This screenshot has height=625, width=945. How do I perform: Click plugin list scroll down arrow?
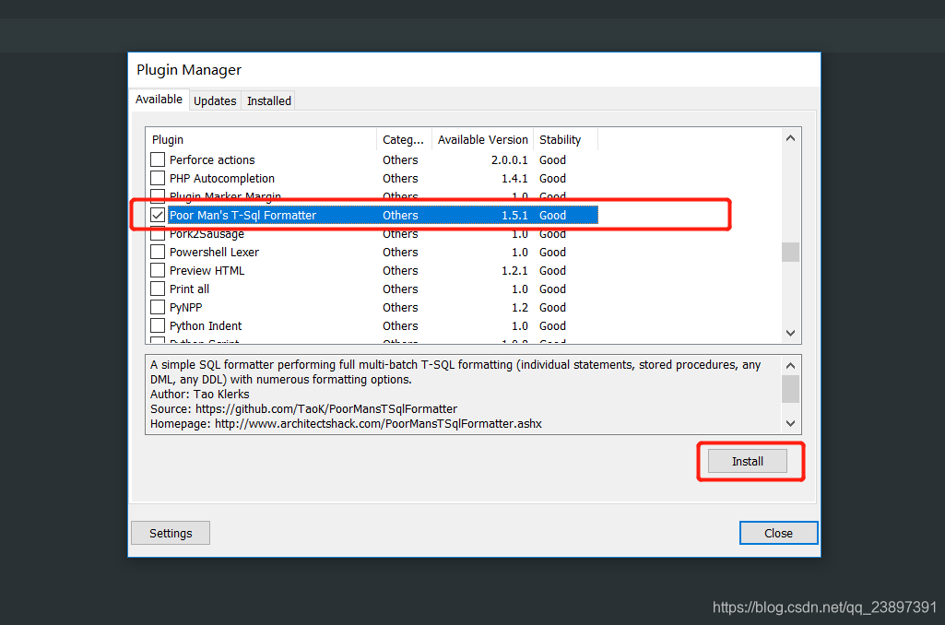(791, 334)
